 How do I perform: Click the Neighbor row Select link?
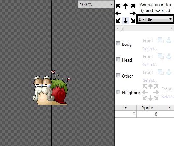pos(167,97)
